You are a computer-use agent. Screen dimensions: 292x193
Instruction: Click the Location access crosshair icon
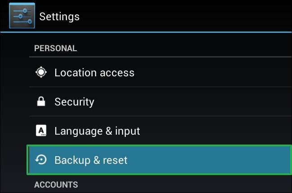pyautogui.click(x=41, y=72)
